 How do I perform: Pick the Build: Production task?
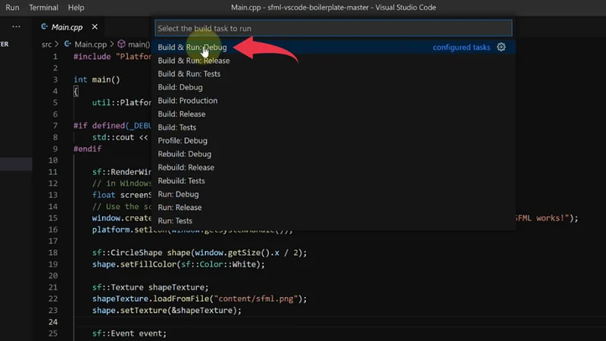[187, 101]
